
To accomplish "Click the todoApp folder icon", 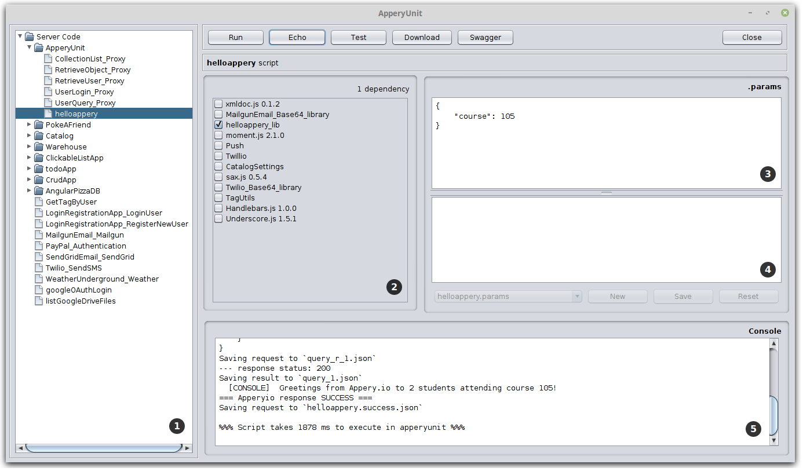I will (x=39, y=169).
